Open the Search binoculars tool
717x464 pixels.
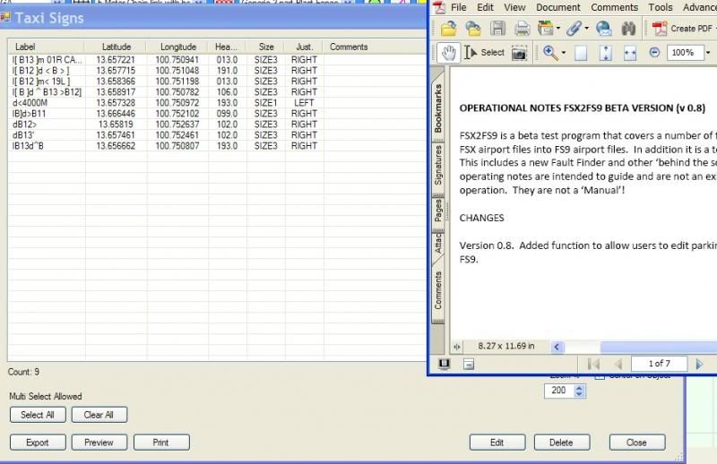click(x=628, y=29)
